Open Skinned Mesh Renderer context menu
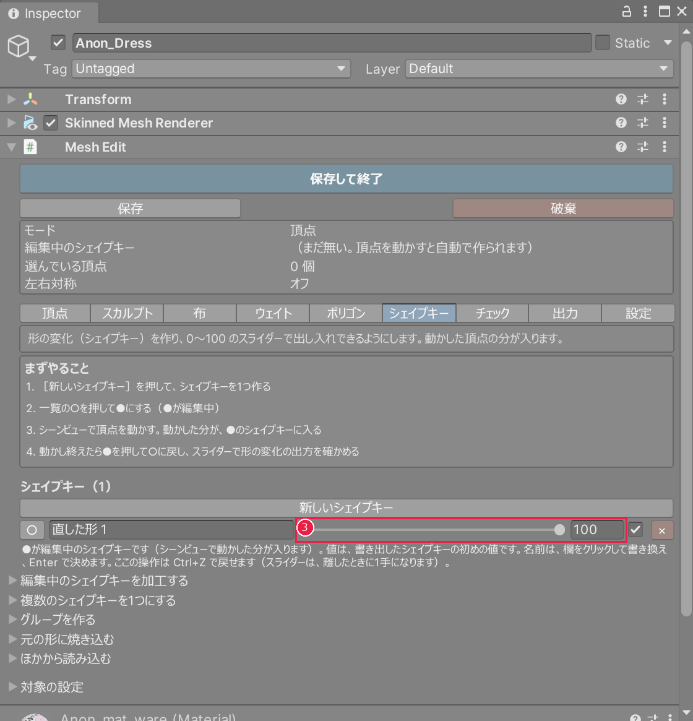693x721 pixels. [665, 123]
